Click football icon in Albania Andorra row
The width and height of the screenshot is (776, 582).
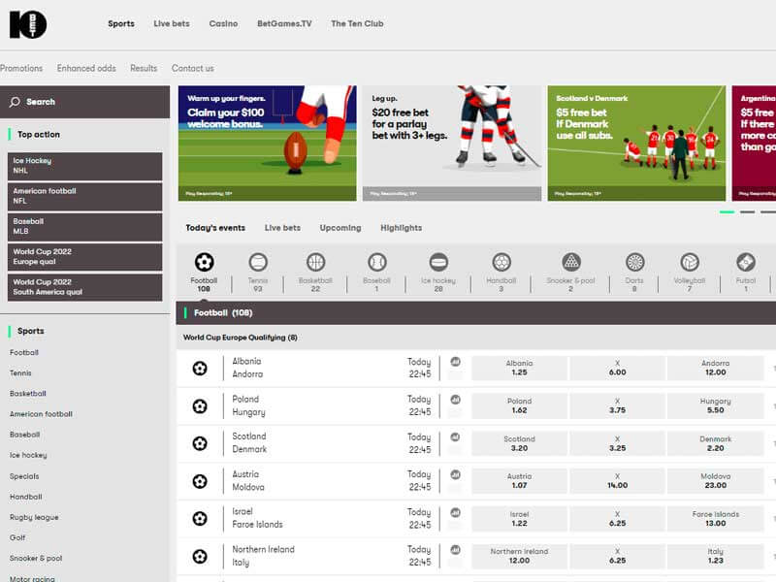[200, 369]
